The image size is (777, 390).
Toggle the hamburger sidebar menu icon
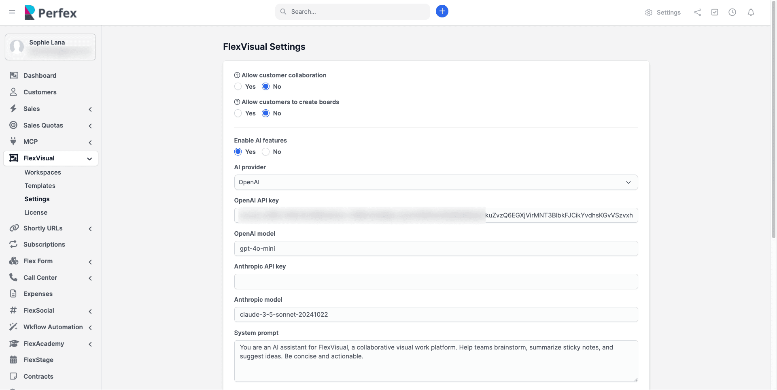tap(12, 12)
